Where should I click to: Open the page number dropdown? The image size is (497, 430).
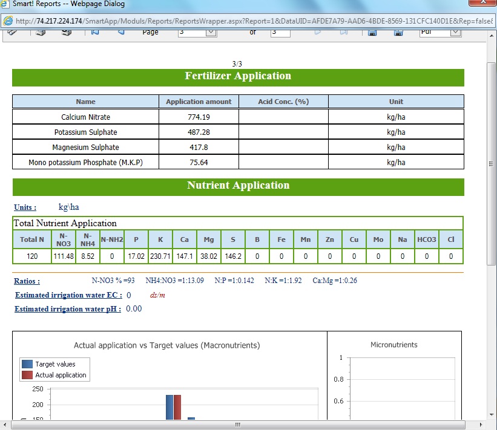tap(211, 32)
